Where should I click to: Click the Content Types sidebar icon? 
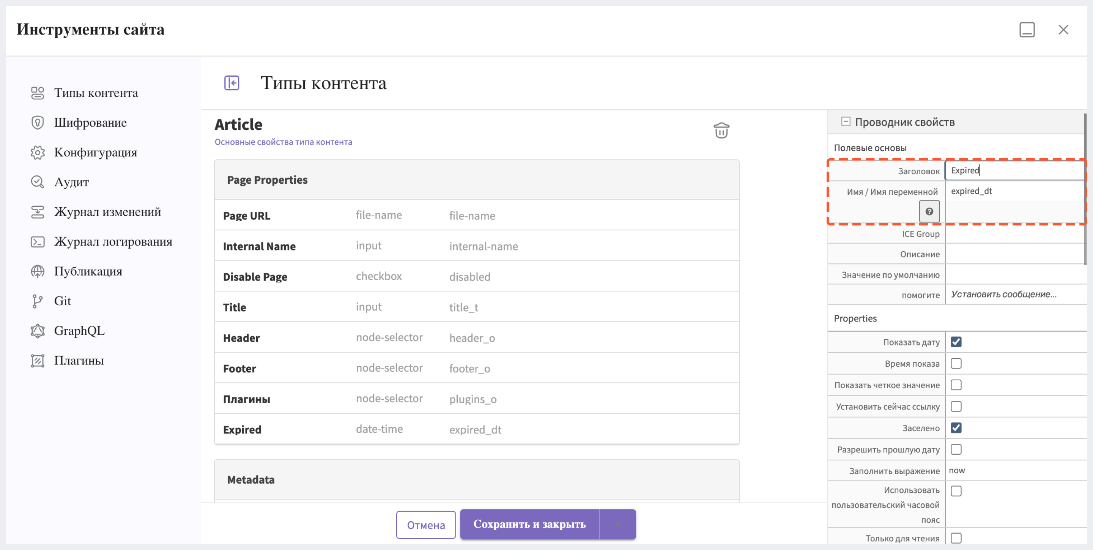point(37,93)
